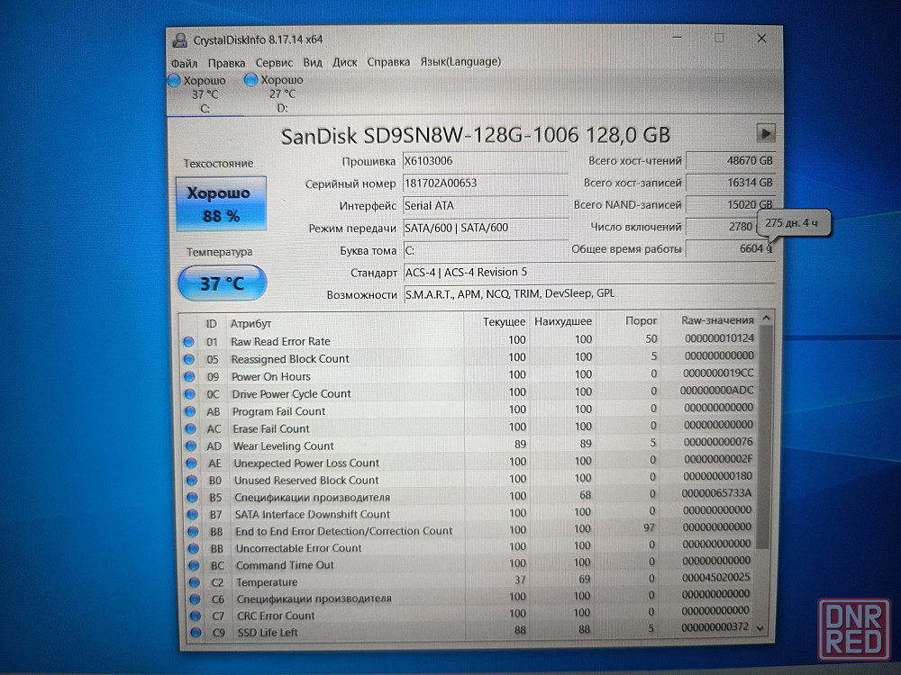The width and height of the screenshot is (901, 675).
Task: Open the Сервис menu
Action: (x=274, y=63)
